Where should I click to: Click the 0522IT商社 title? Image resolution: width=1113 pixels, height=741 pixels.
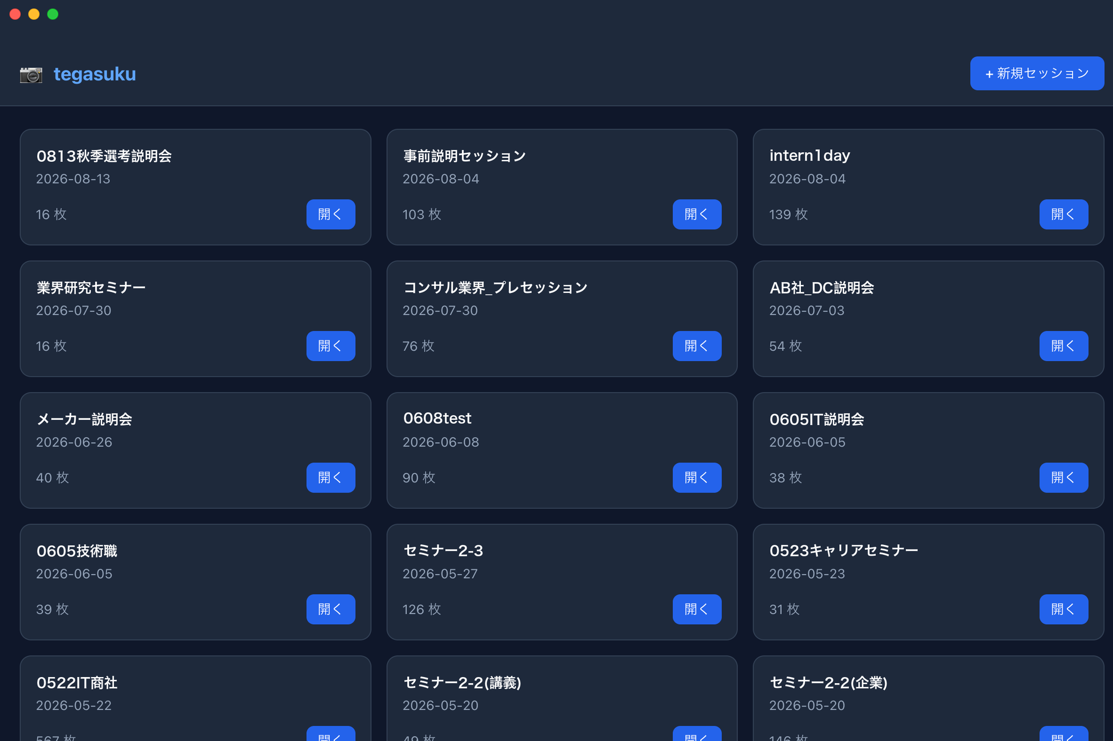(x=77, y=683)
